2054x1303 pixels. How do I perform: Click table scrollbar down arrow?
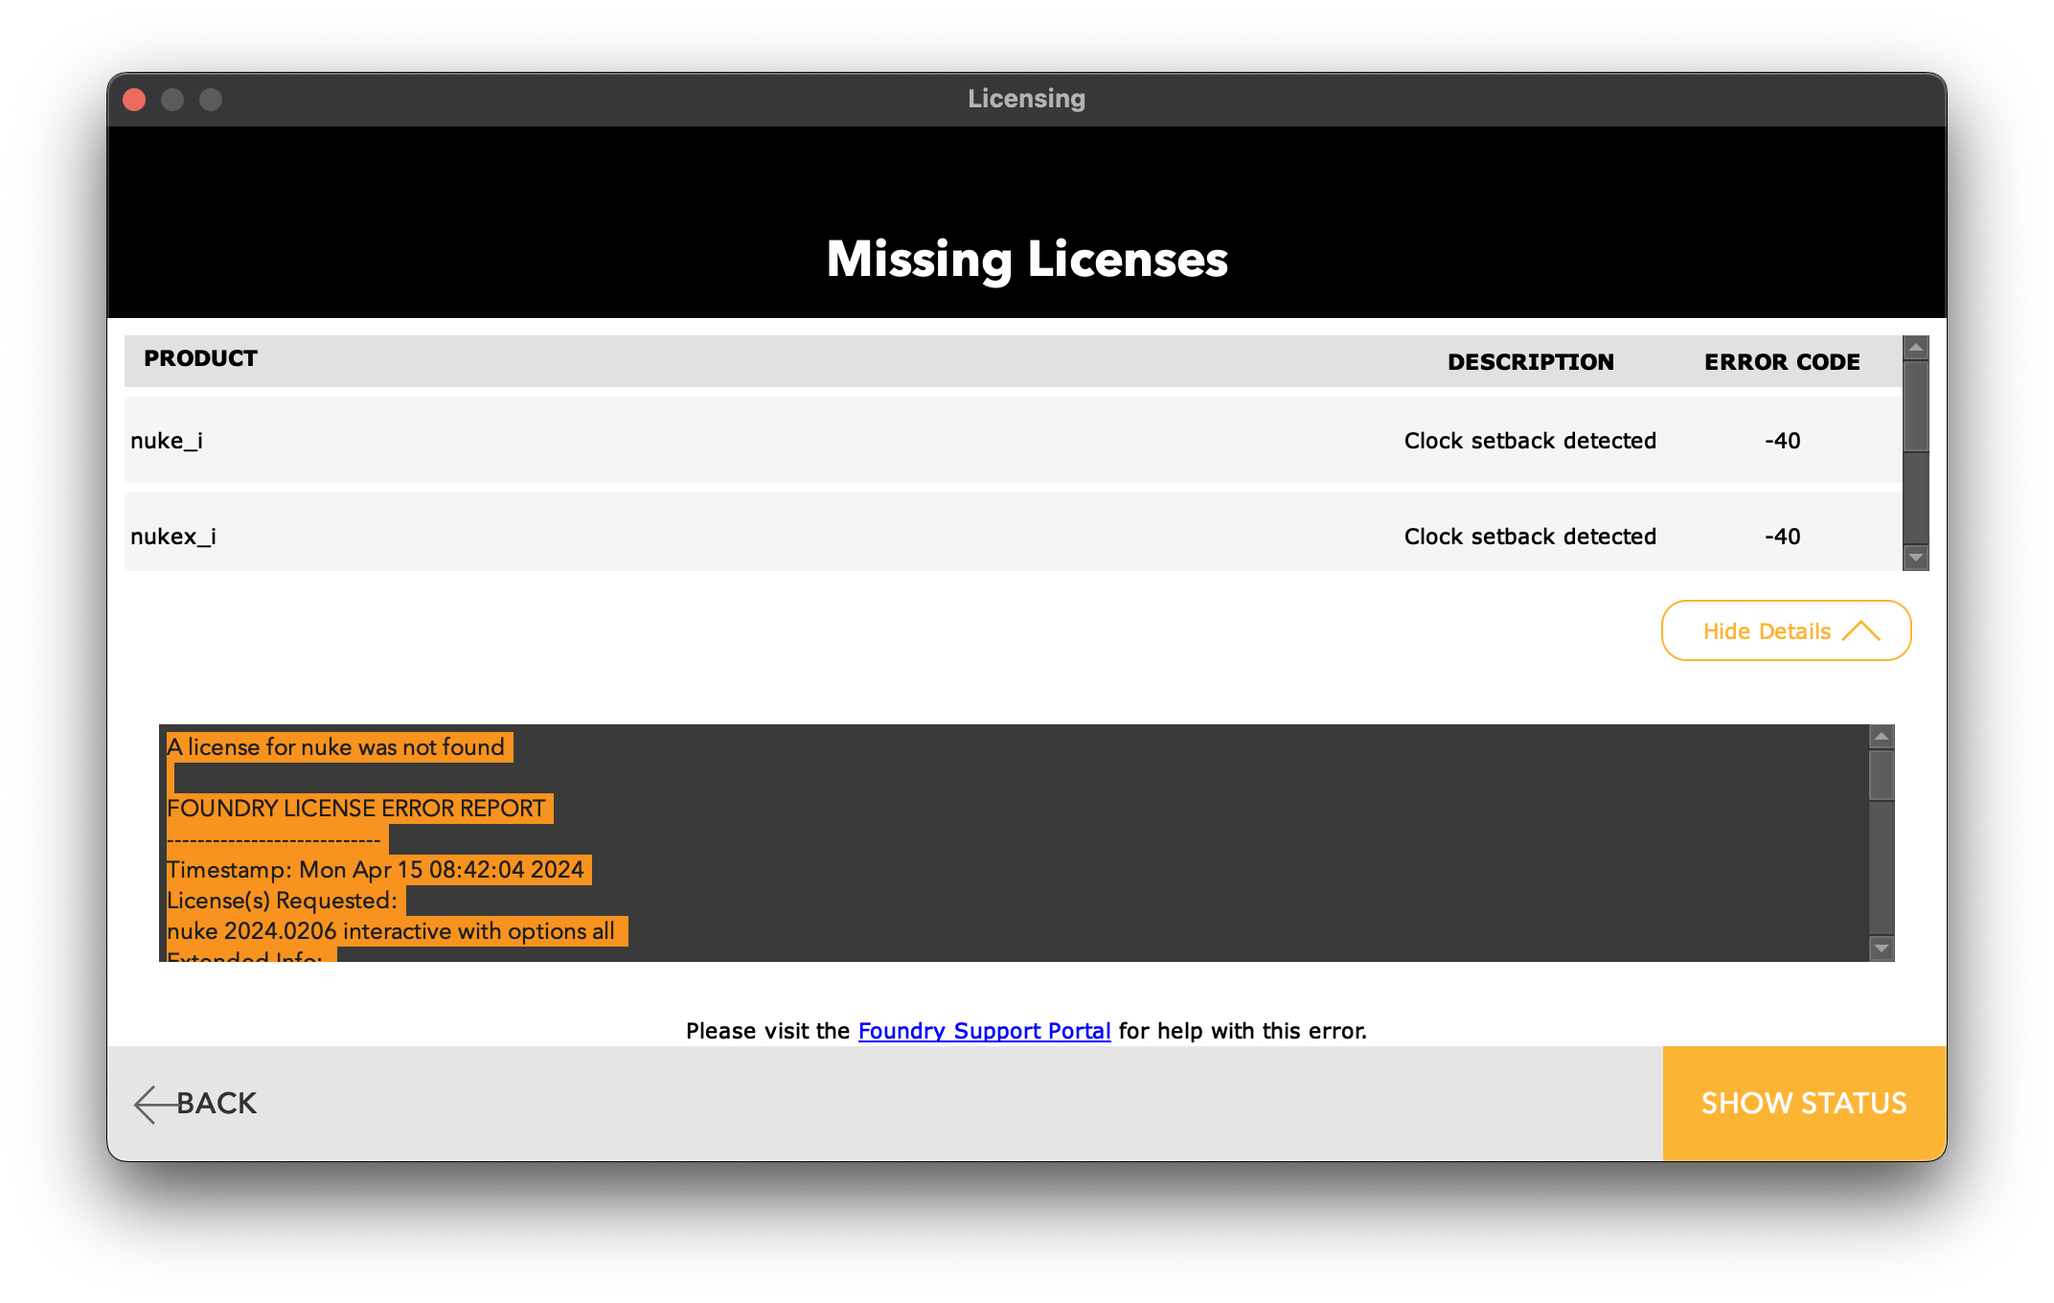click(x=1915, y=558)
